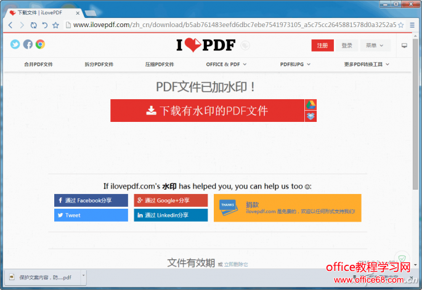Screen dimensions: 422x290
Task: Click star icon at end of address bar
Action: tap(400, 25)
